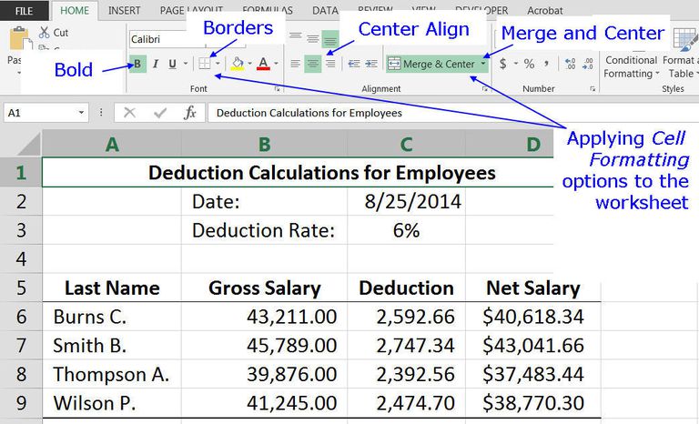Open Accounting Format dropdown arrow
The height and width of the screenshot is (424, 699).
[x=516, y=64]
